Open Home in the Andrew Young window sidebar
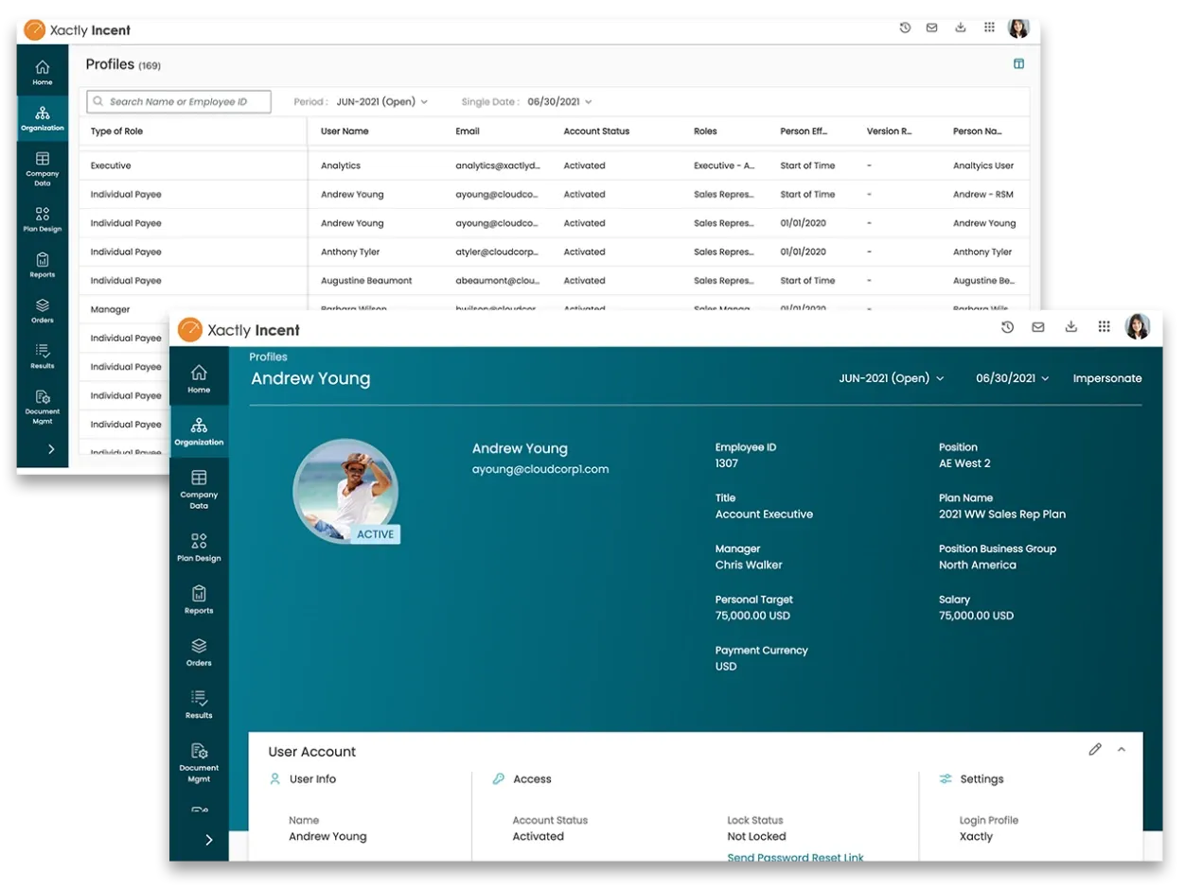The height and width of the screenshot is (888, 1185). tap(199, 378)
